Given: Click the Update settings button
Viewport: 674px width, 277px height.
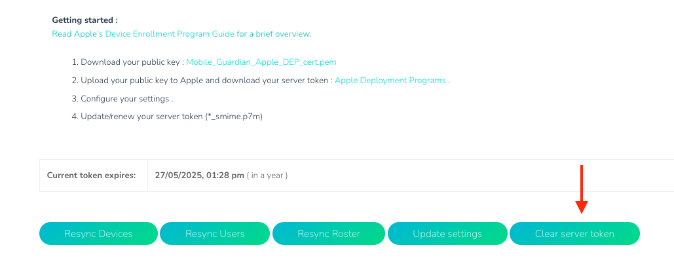Looking at the screenshot, I should tap(447, 234).
